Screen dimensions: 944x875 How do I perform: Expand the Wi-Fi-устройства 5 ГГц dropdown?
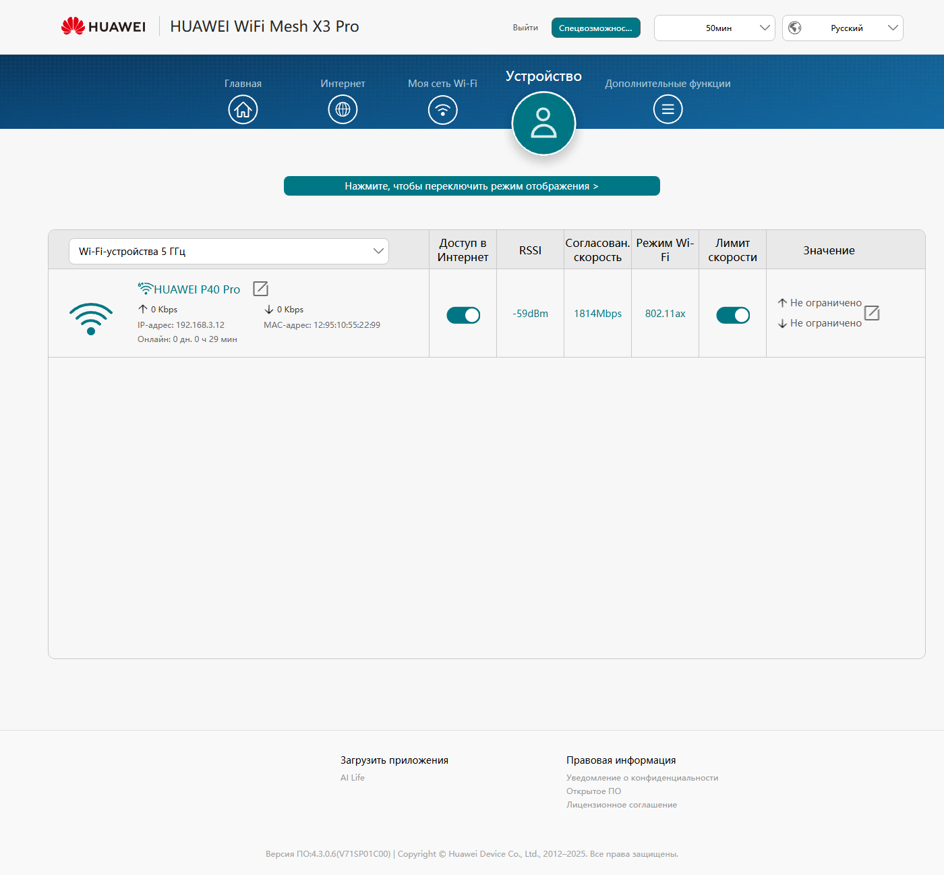coord(229,251)
